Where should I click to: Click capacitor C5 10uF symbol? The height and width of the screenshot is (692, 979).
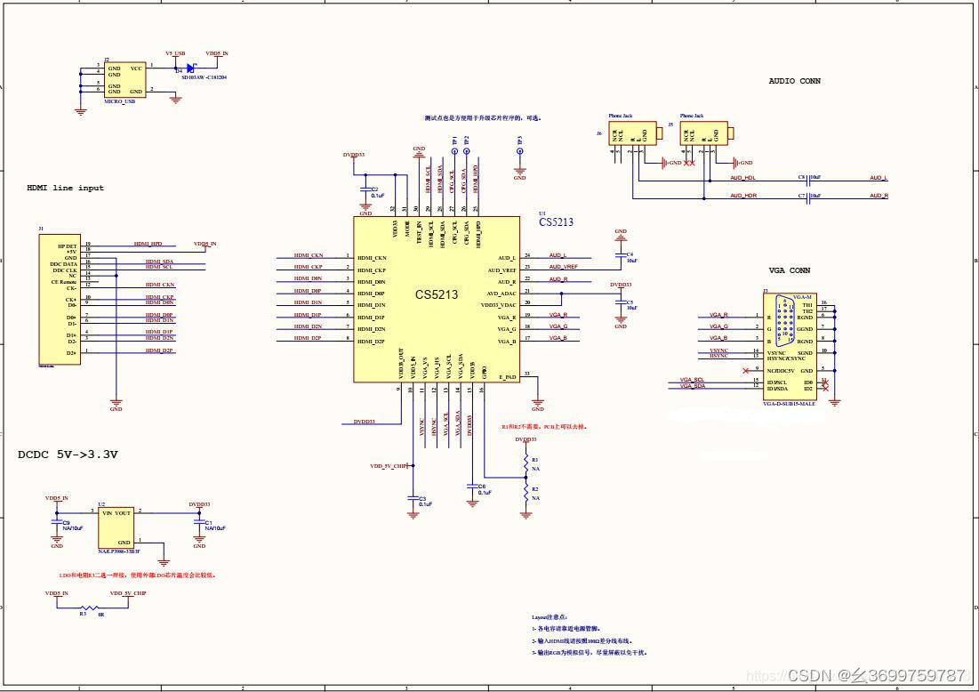621,302
